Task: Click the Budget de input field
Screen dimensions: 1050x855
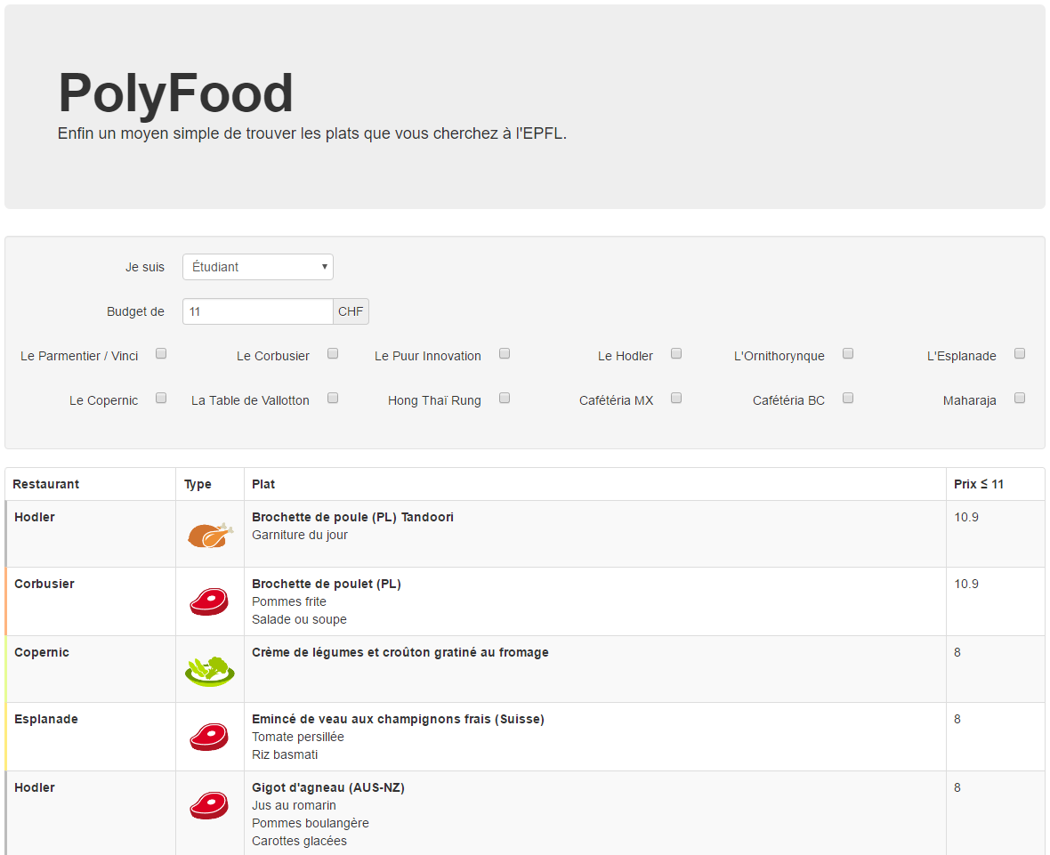Action: (x=258, y=311)
